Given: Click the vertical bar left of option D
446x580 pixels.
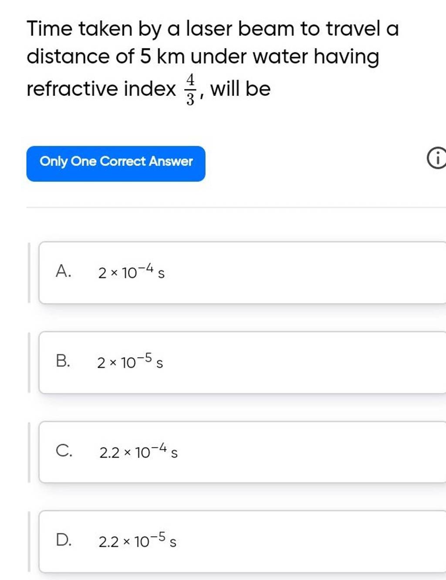Looking at the screenshot, I should (29, 541).
